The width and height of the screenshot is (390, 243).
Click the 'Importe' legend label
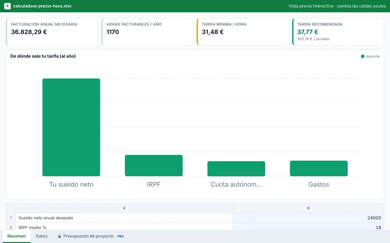point(373,56)
